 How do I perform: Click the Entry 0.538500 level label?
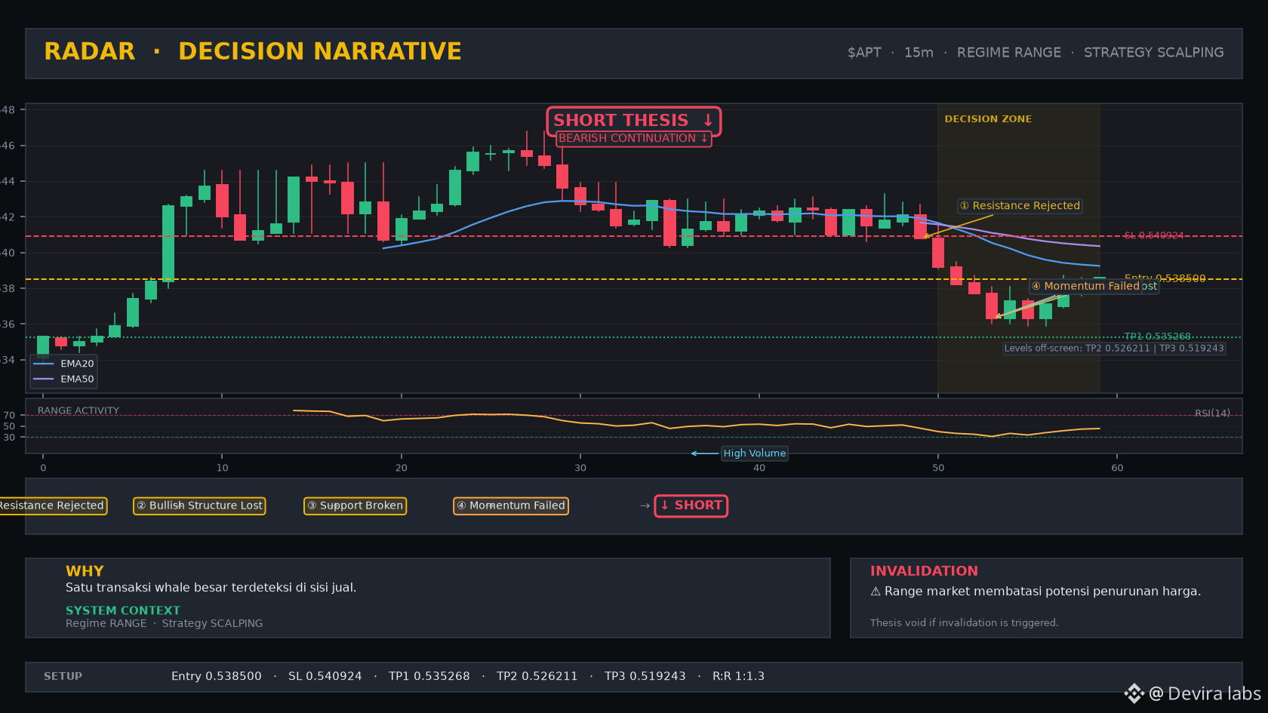[1165, 278]
